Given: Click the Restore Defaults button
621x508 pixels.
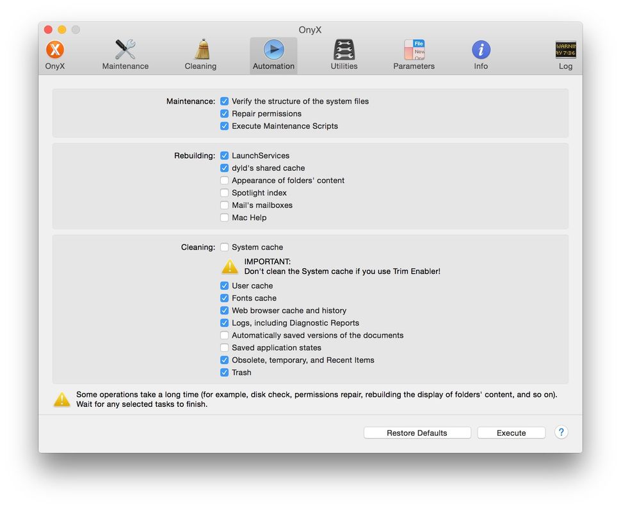Looking at the screenshot, I should 417,433.
